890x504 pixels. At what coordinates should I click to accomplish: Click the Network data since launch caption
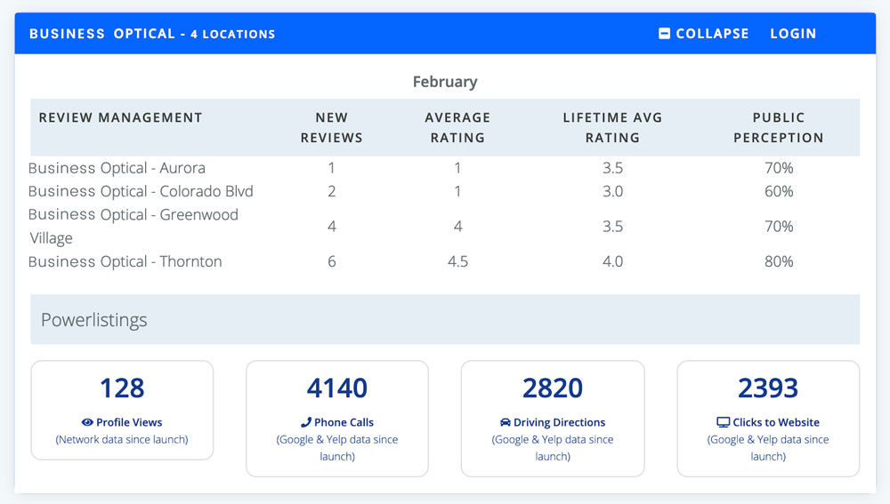(x=122, y=439)
